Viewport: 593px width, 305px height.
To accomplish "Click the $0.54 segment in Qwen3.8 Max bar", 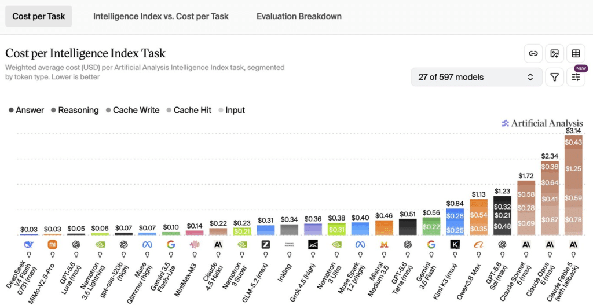I will point(479,215).
